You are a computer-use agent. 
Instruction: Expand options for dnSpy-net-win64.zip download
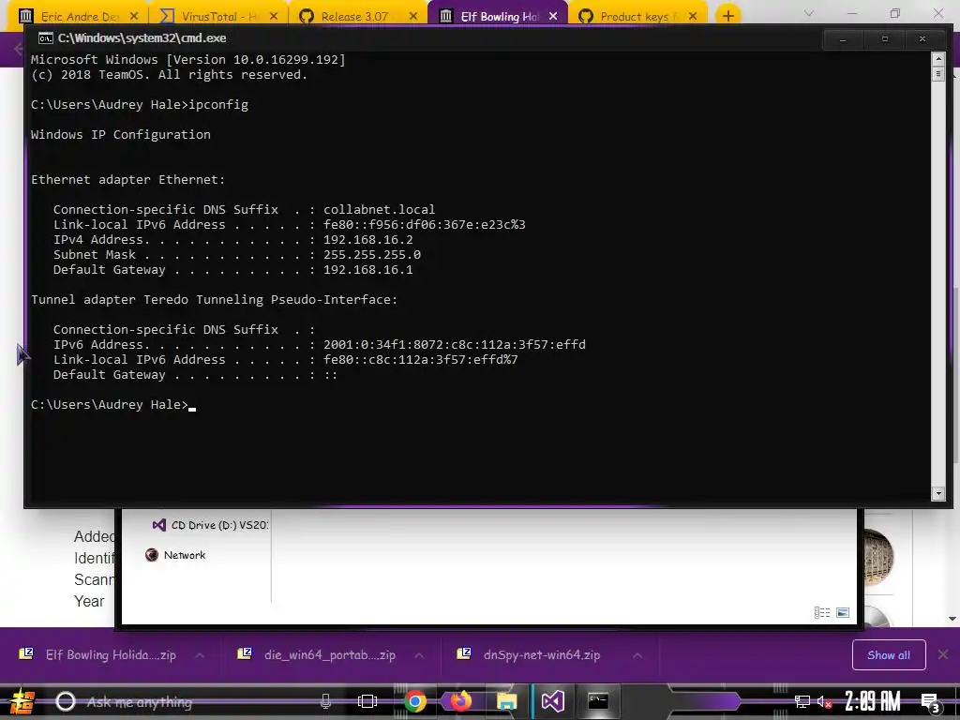[637, 655]
